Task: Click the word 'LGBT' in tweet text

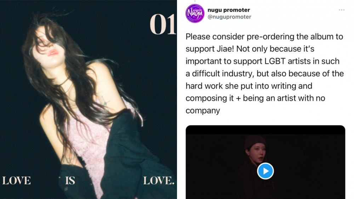Action: 275,61
